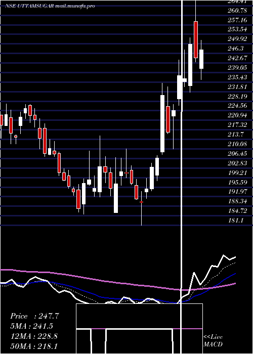This screenshot has height=354, width=253.
Task: Select the 184.72 price axis label
Action: click(238, 211)
